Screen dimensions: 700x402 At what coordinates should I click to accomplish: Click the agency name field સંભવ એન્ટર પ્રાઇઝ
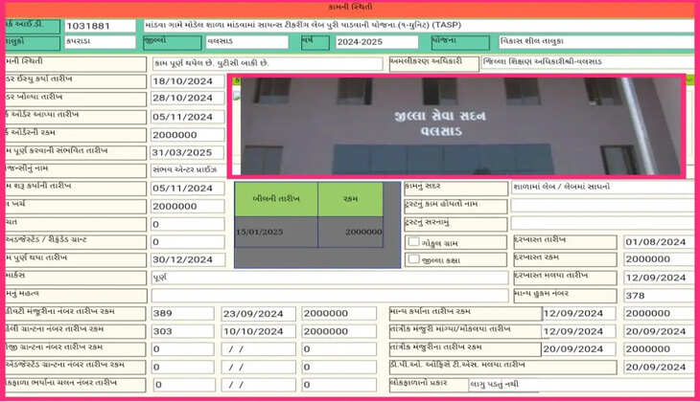click(x=188, y=169)
